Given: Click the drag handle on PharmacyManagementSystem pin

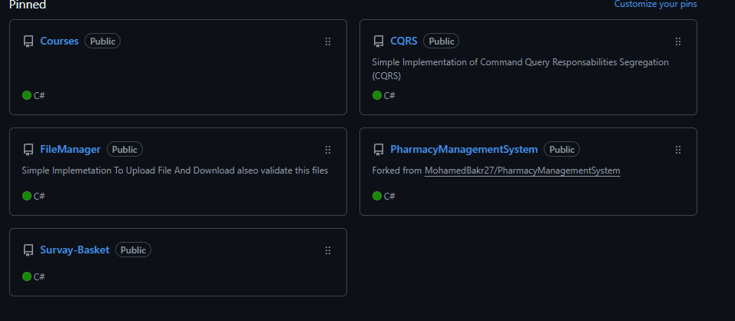Looking at the screenshot, I should tap(678, 150).
